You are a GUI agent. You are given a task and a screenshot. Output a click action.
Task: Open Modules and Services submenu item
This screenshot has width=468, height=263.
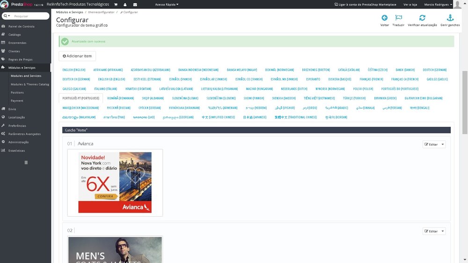click(x=26, y=76)
